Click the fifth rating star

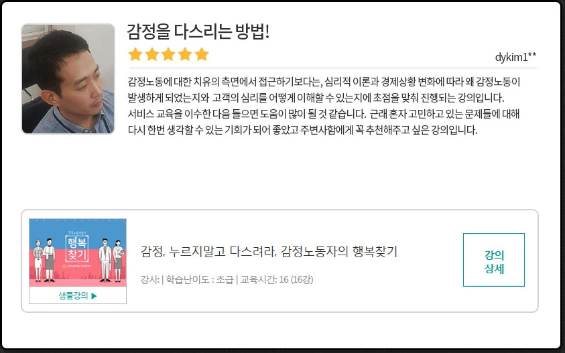(x=202, y=54)
